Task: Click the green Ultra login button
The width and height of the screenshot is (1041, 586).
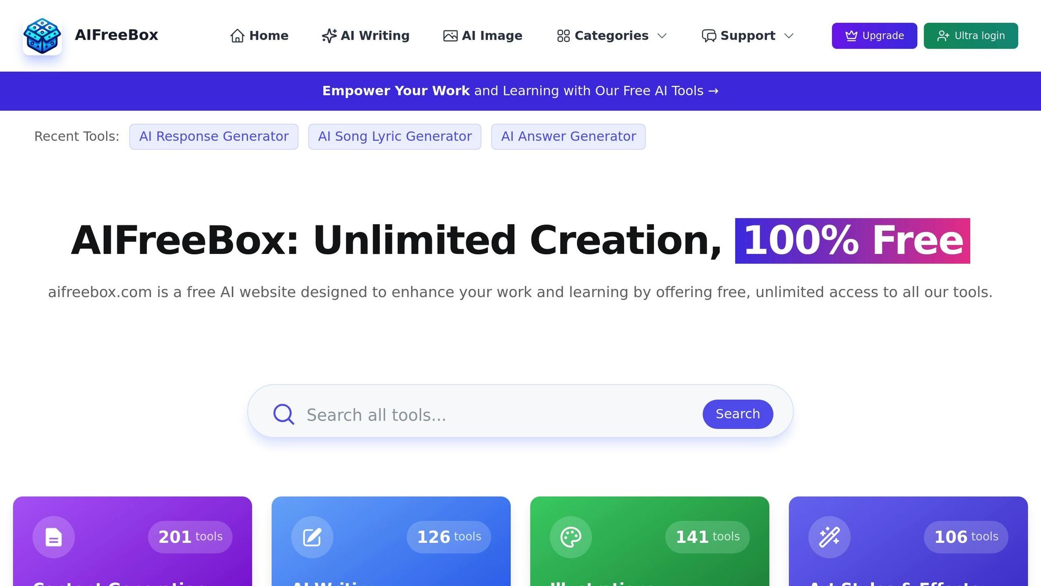Action: coord(971,36)
